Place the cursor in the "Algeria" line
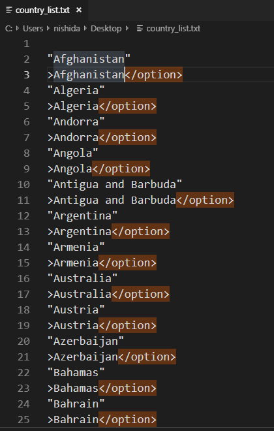274x431 pixels. point(76,90)
